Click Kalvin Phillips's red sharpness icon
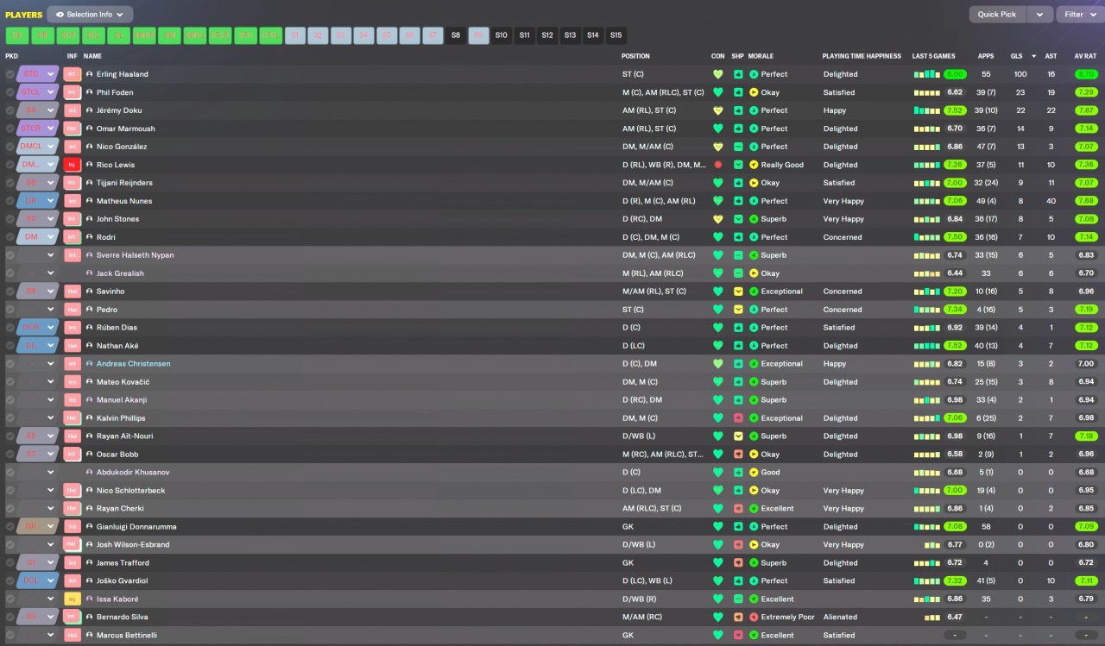1105x646 pixels. (x=738, y=418)
